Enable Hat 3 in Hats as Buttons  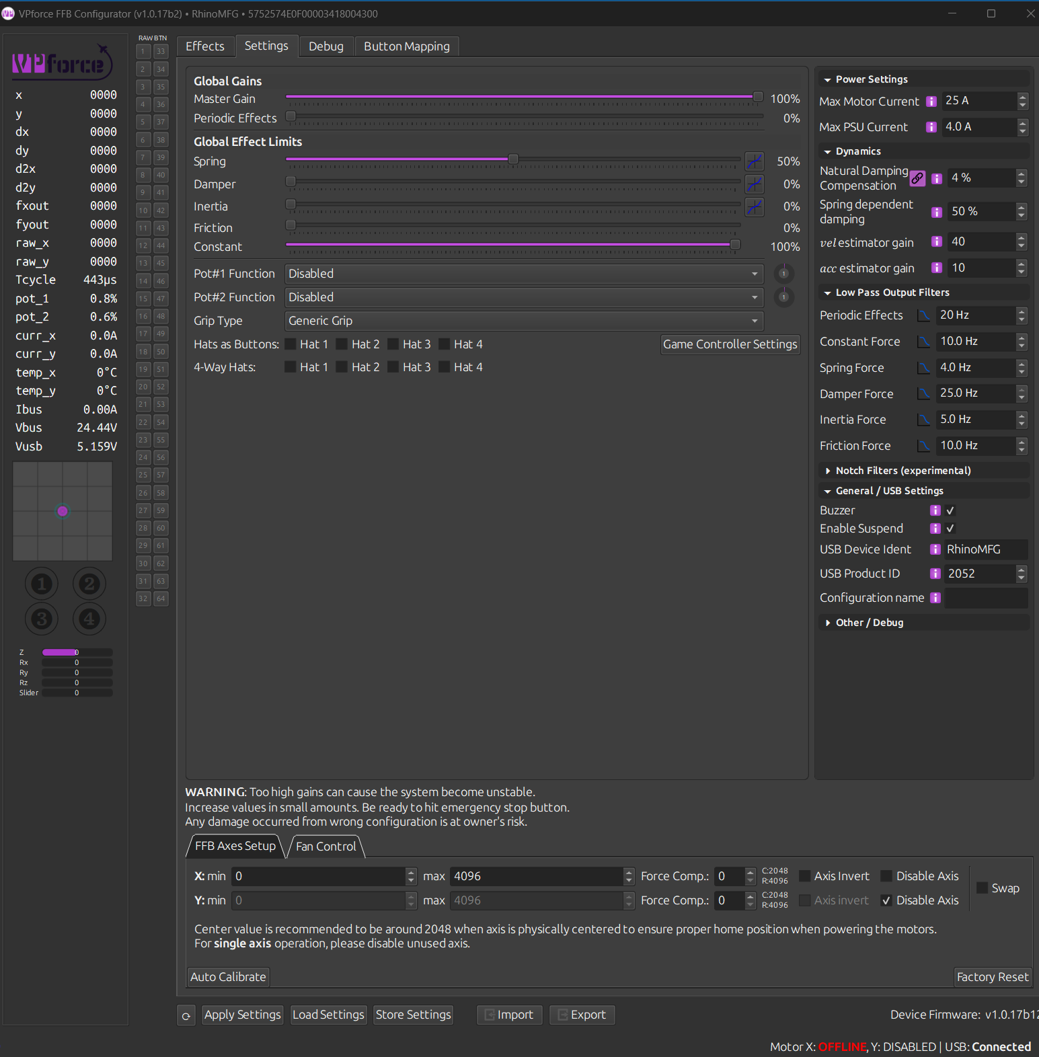393,344
